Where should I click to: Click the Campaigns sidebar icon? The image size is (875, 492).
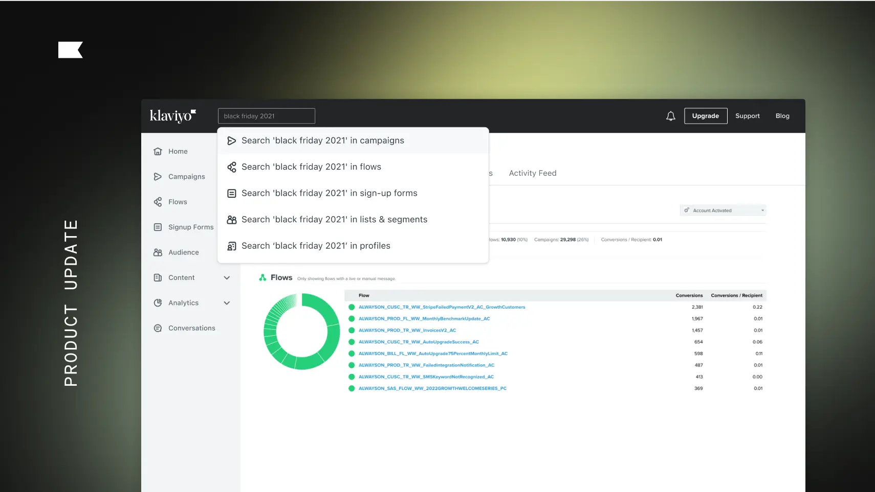pos(158,177)
